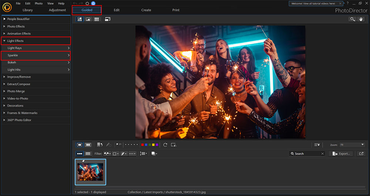Expand the Video-to-Photo section

pos(36,98)
